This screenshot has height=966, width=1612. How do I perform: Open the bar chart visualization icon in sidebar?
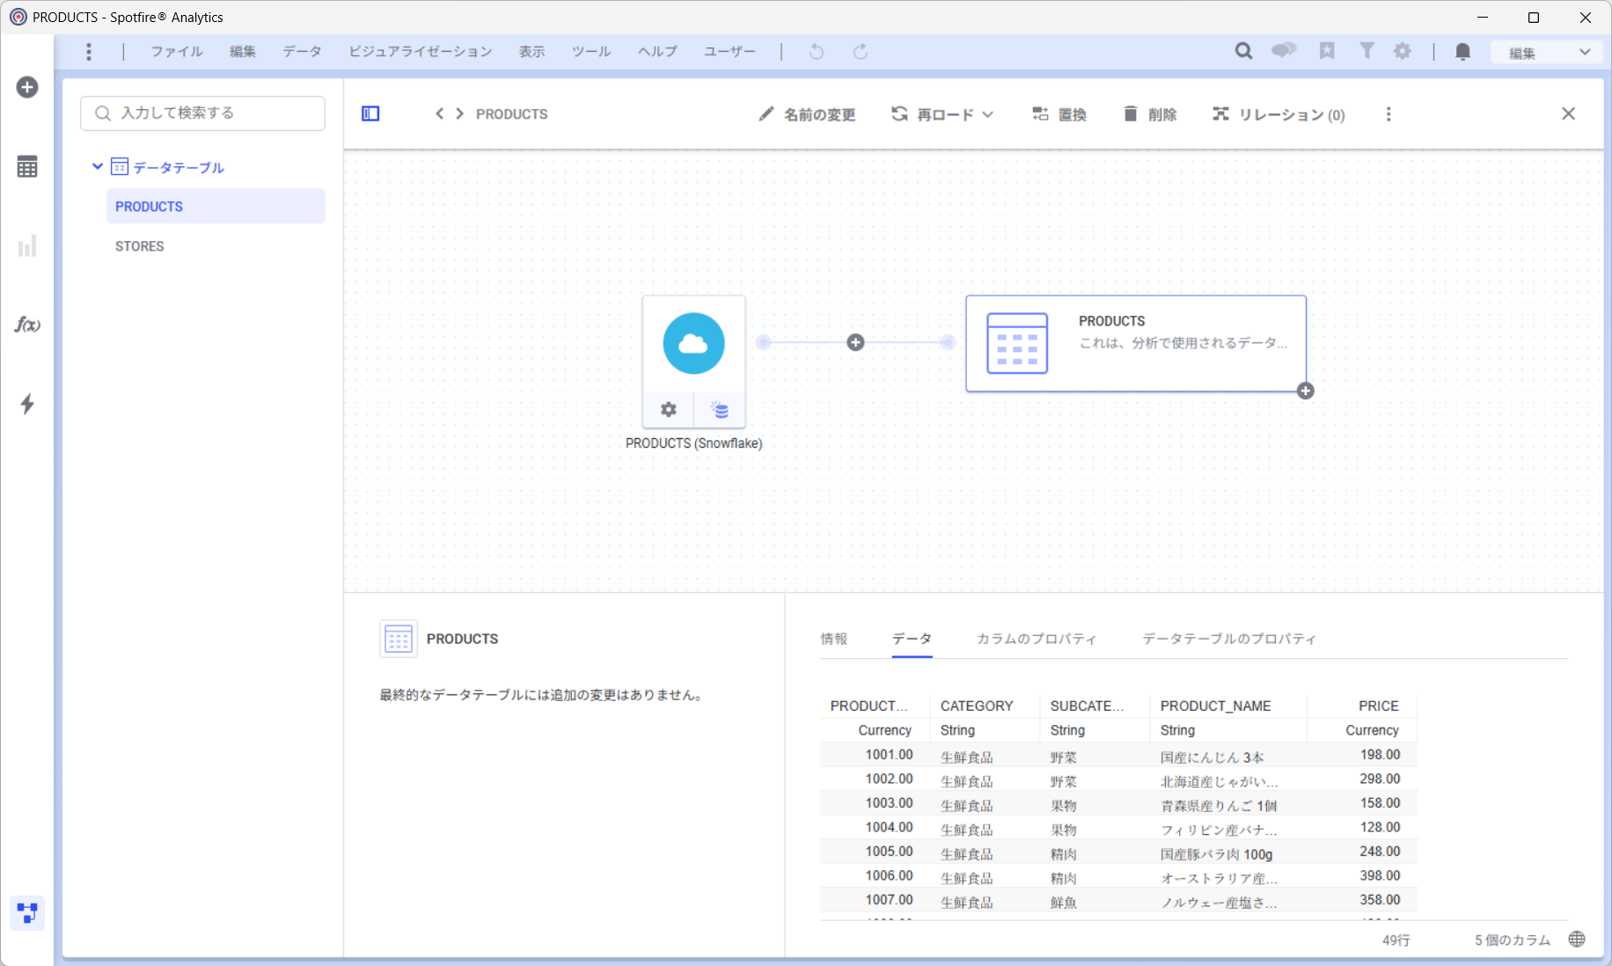tap(27, 245)
